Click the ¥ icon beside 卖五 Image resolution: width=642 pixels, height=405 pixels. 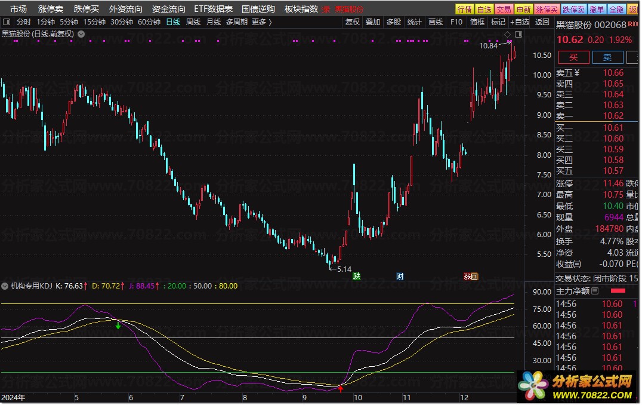point(576,73)
